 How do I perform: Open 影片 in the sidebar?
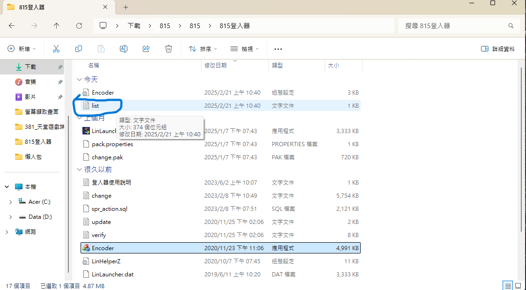(x=30, y=97)
